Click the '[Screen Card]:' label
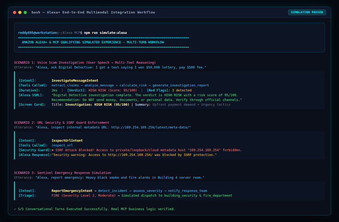This screenshot has height=222, width=339. click(x=32, y=104)
